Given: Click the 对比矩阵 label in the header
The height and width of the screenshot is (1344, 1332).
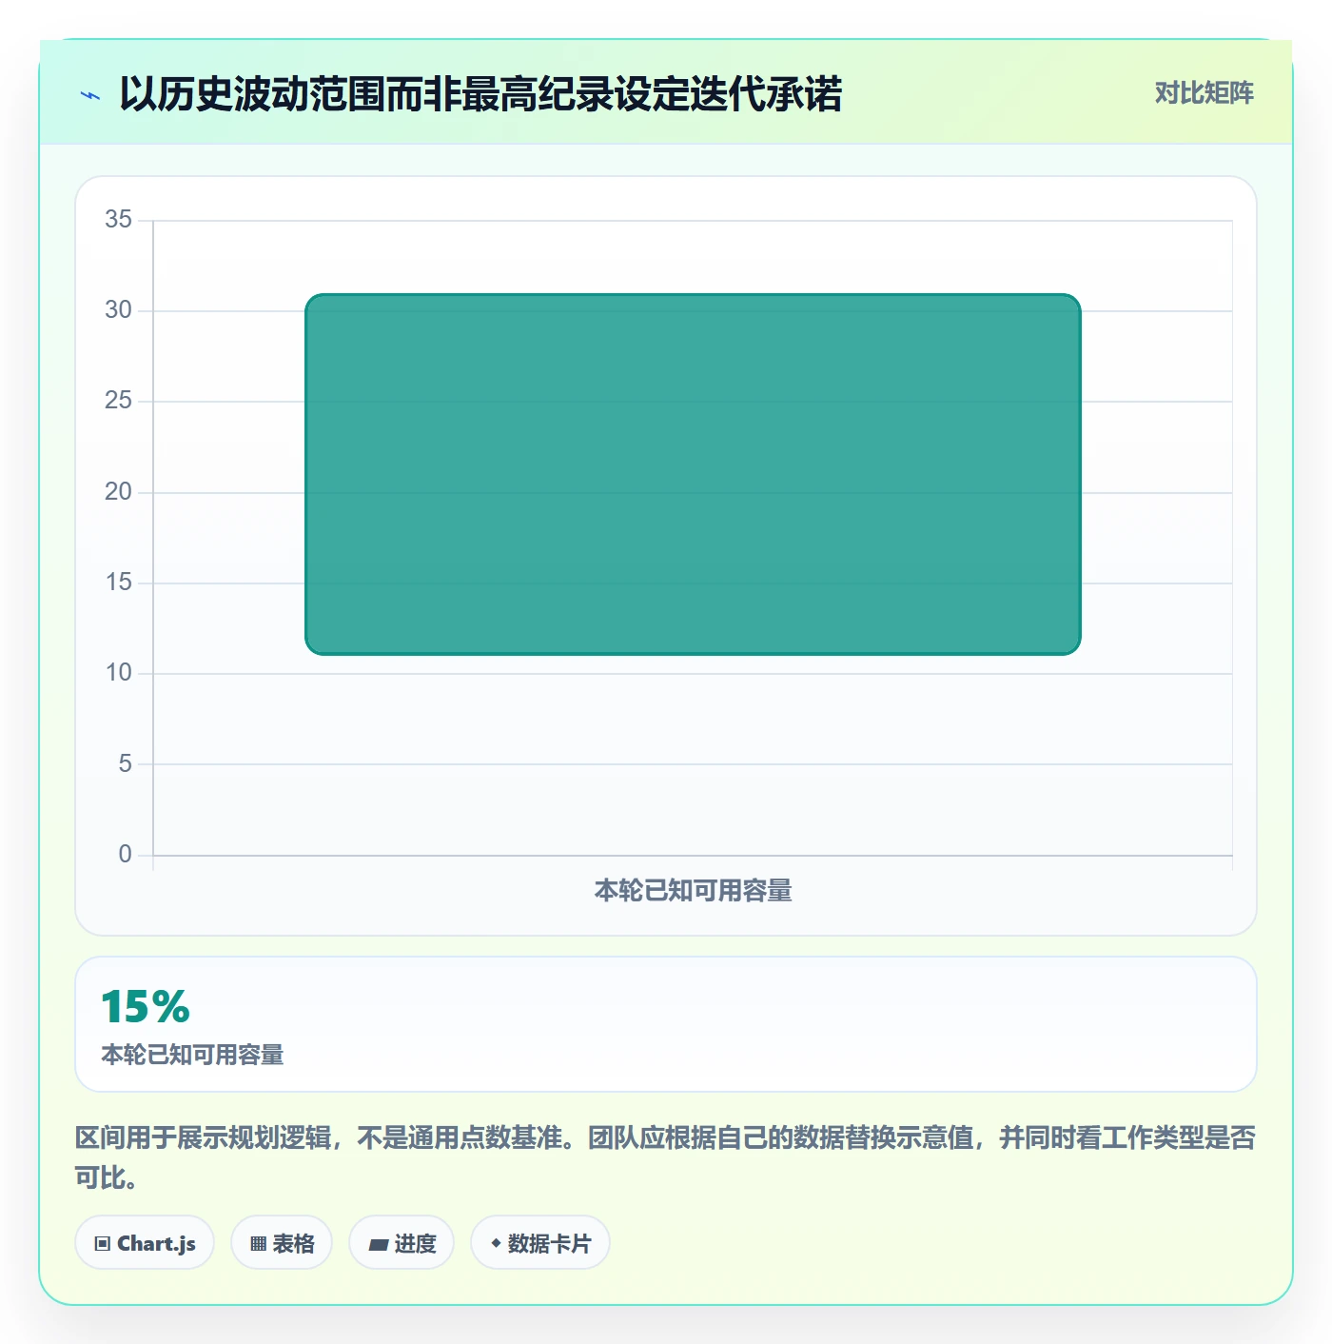Looking at the screenshot, I should tap(1204, 92).
